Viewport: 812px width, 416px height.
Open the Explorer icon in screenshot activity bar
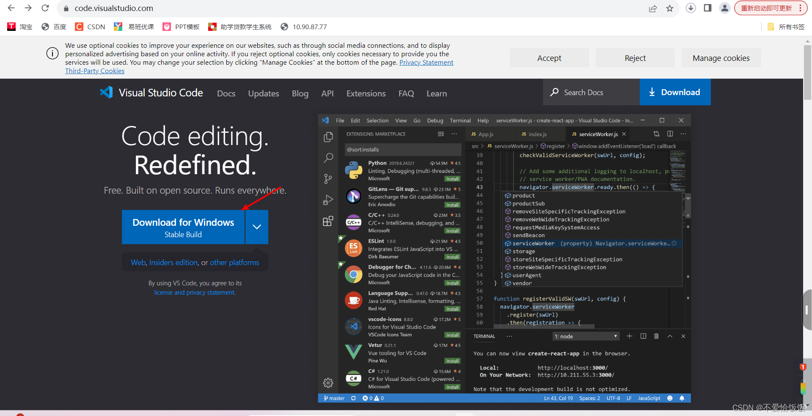tap(328, 137)
